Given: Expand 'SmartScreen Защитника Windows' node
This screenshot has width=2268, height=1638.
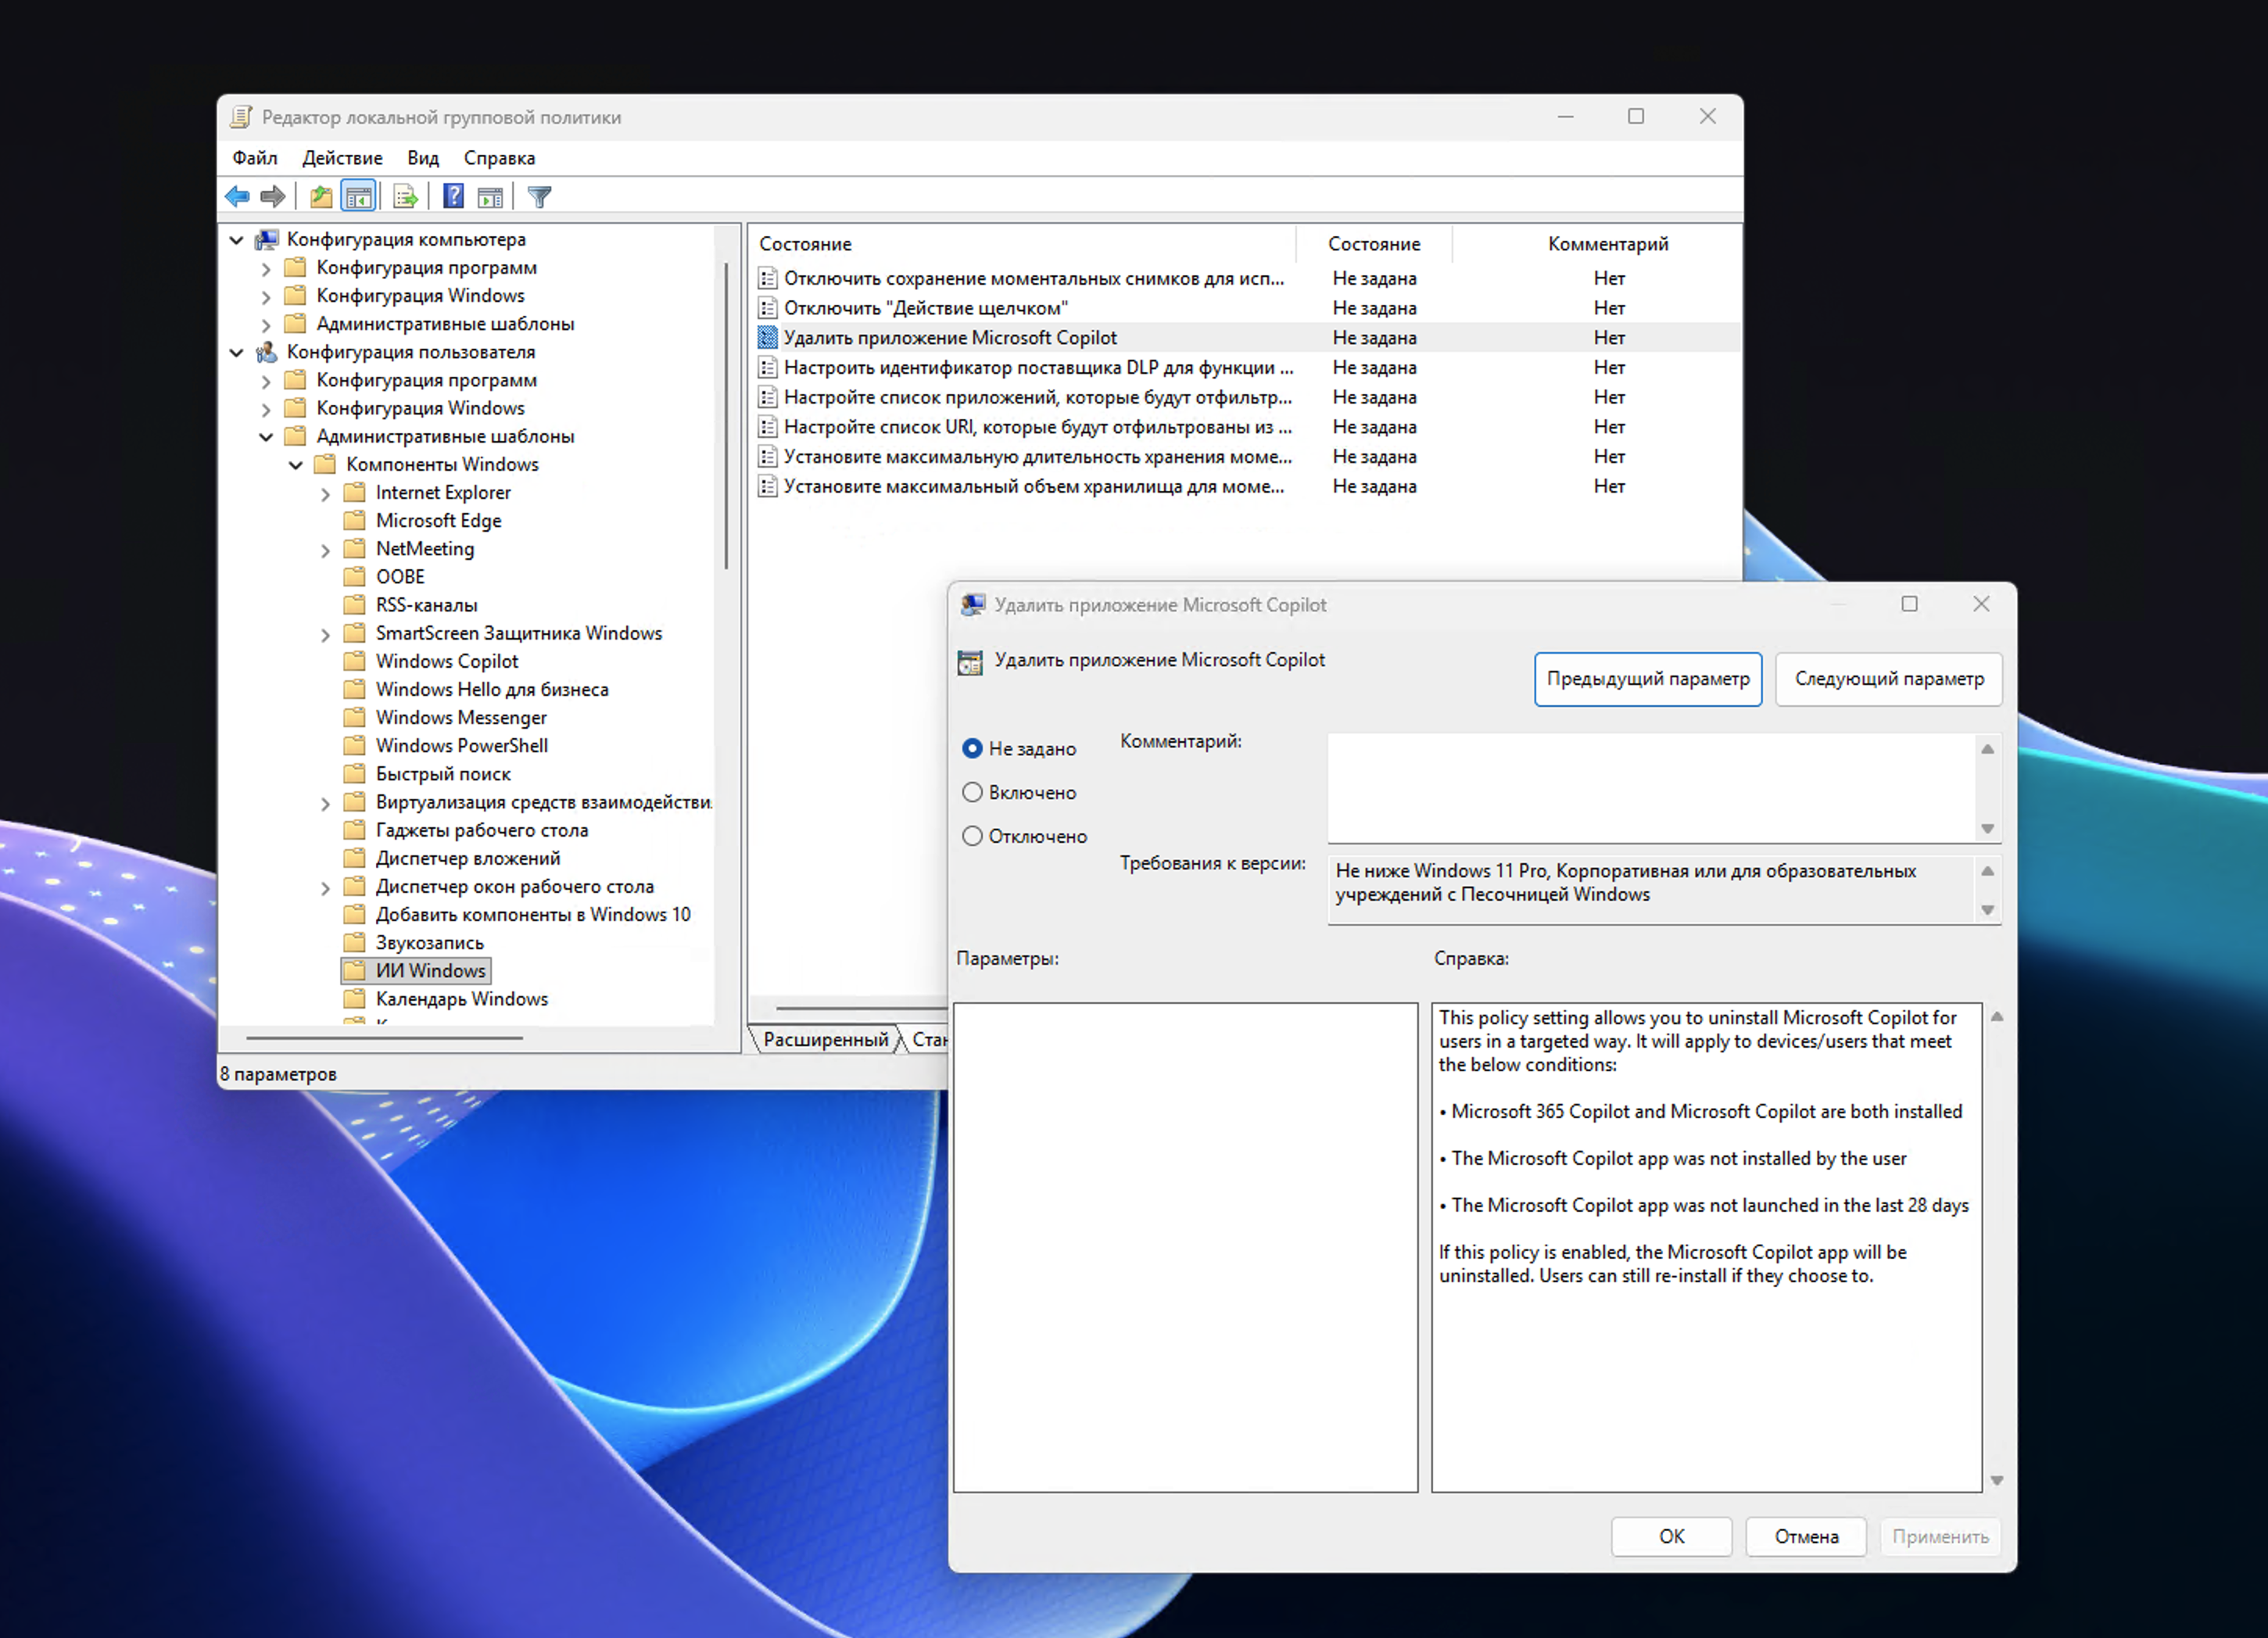Looking at the screenshot, I should [325, 634].
